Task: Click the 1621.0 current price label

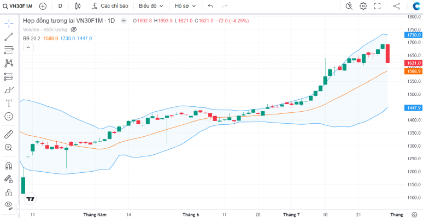Action: 413,63
